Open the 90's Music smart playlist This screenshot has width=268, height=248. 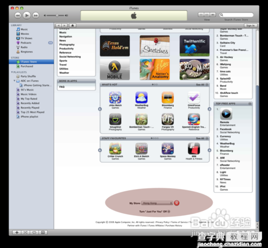click(27, 89)
